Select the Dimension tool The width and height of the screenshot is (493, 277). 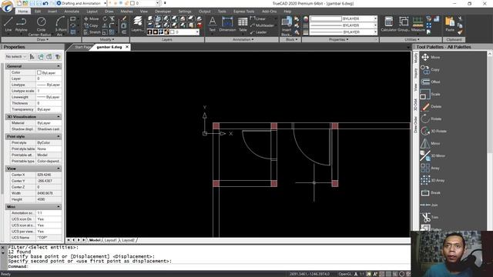pos(227,25)
